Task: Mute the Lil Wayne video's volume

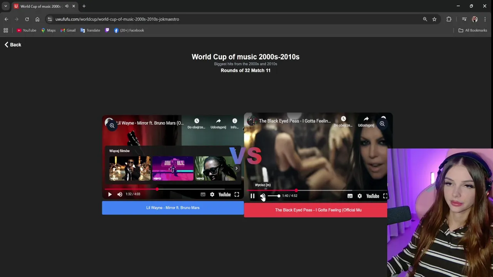Action: (120, 194)
